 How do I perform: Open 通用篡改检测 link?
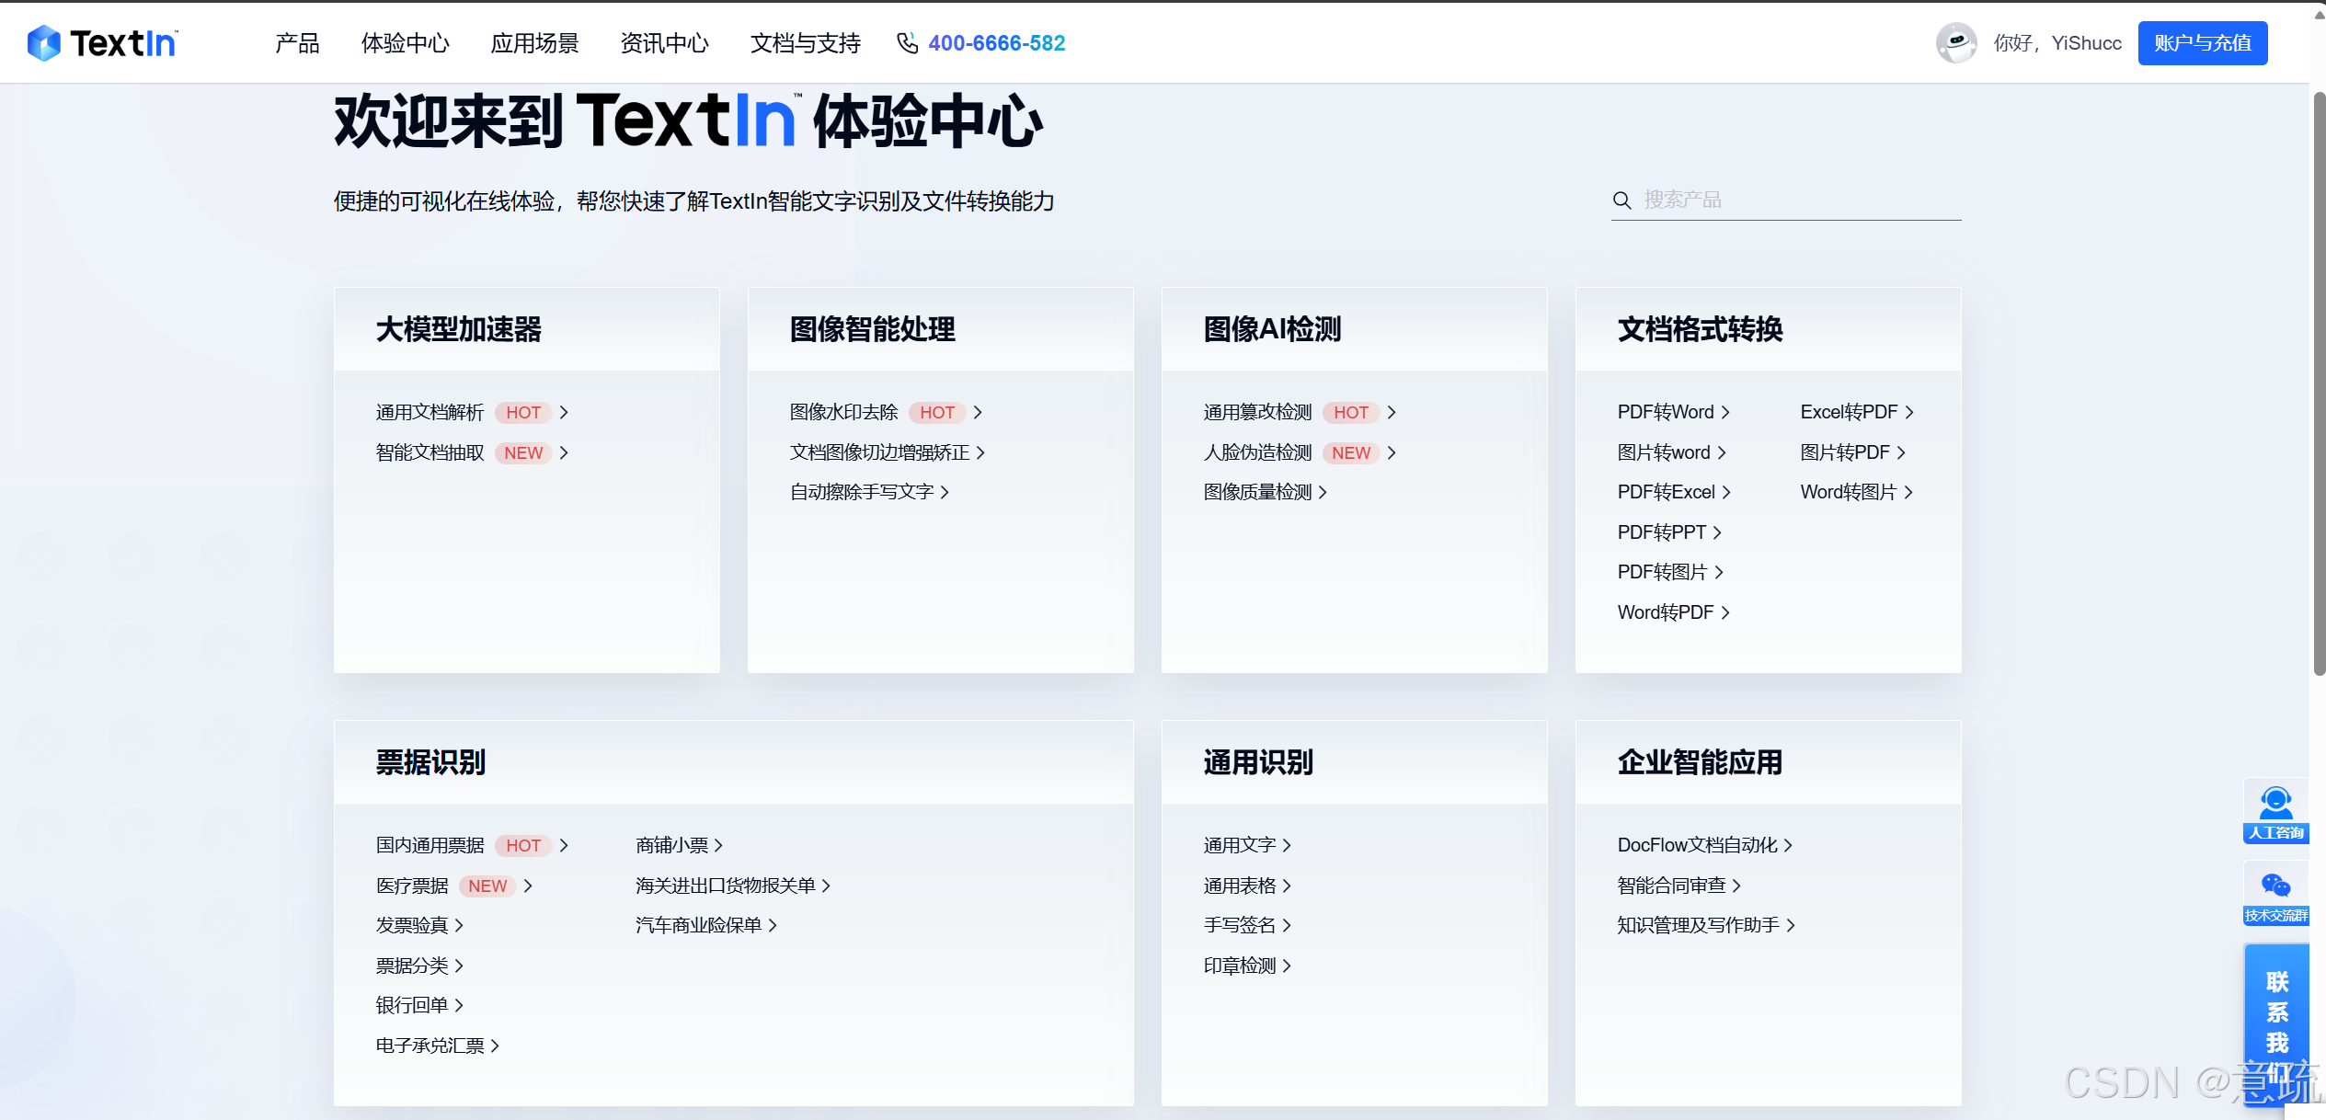1257,413
